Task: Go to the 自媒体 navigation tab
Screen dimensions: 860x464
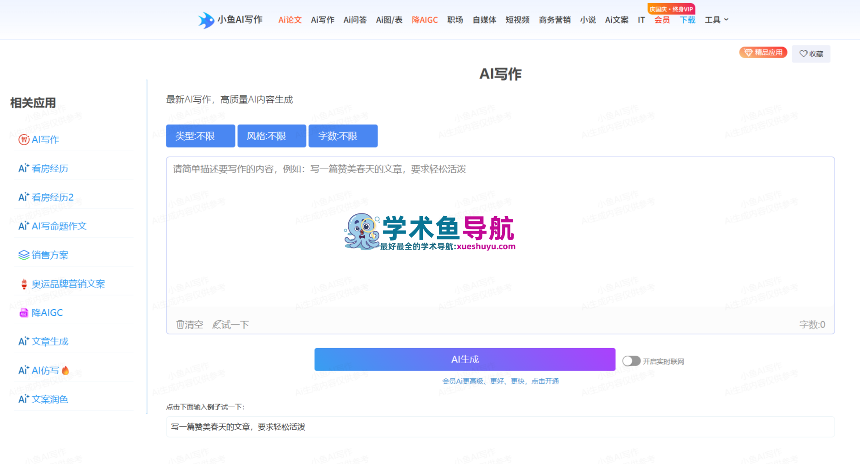Action: 484,20
